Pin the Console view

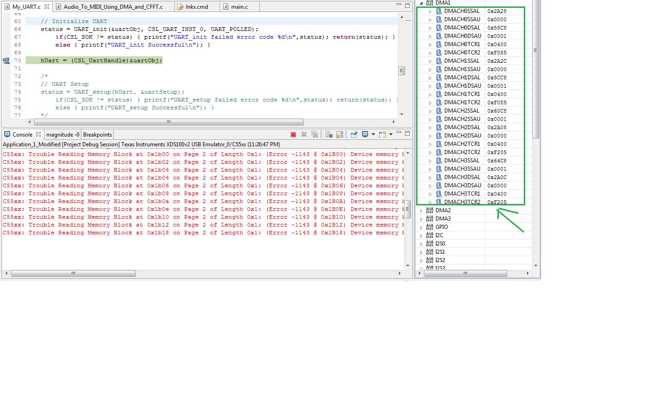click(354, 135)
